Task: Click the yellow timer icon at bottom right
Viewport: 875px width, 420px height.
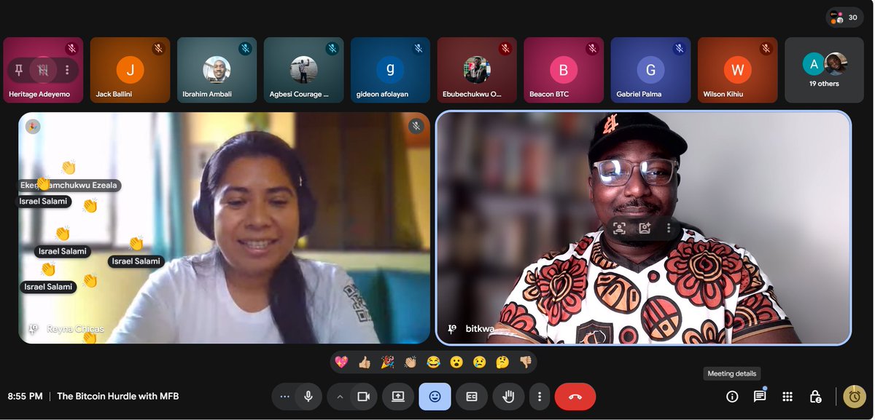Action: (x=855, y=397)
